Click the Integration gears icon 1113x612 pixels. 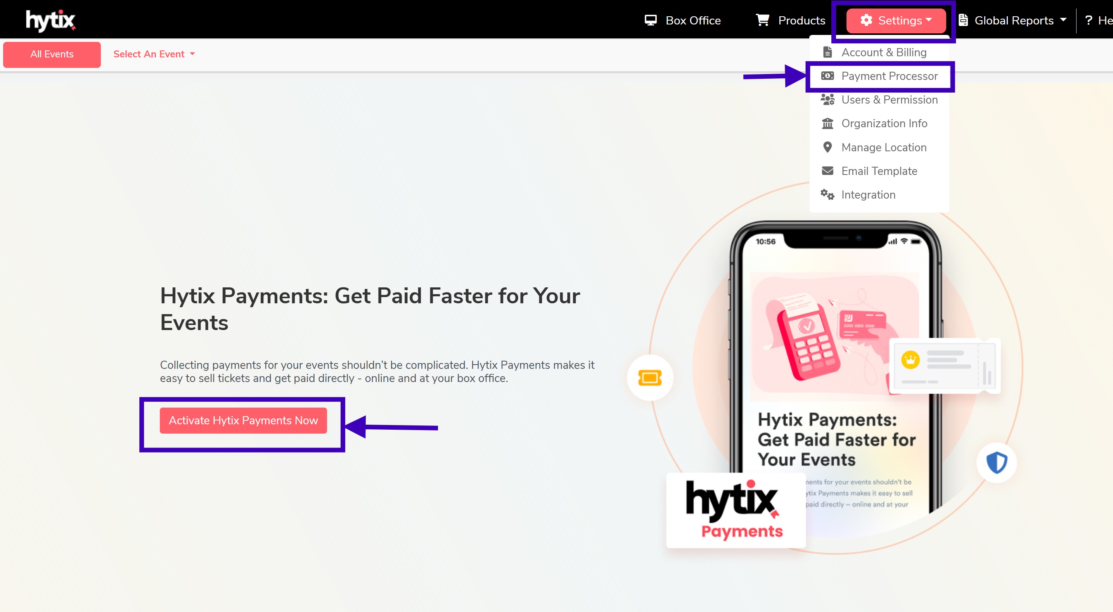coord(827,195)
